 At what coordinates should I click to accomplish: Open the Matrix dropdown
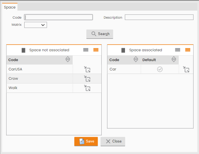pyautogui.click(x=36, y=25)
